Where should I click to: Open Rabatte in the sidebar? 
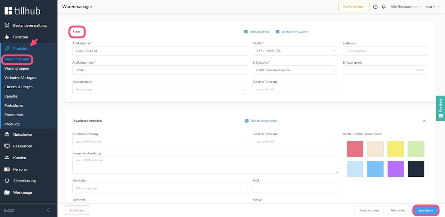coord(11,96)
